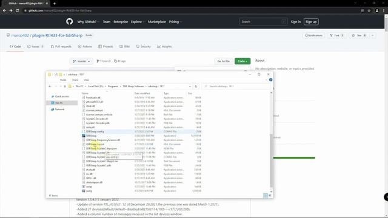The width and height of the screenshot is (388, 218).
Task: Open Explorer help question mark icon
Action: 271,80
